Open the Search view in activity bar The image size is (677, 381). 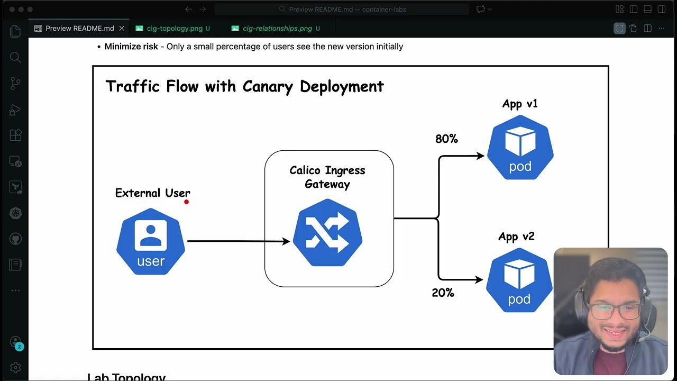(x=15, y=57)
